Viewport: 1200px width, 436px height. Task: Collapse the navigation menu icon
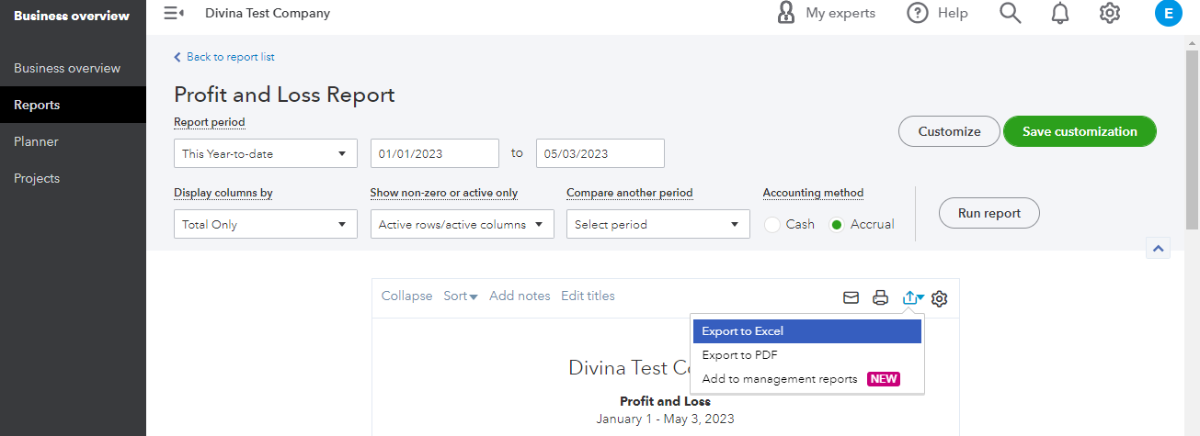[x=173, y=13]
